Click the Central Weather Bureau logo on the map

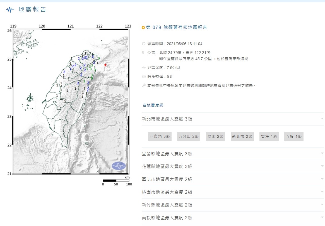point(119,166)
